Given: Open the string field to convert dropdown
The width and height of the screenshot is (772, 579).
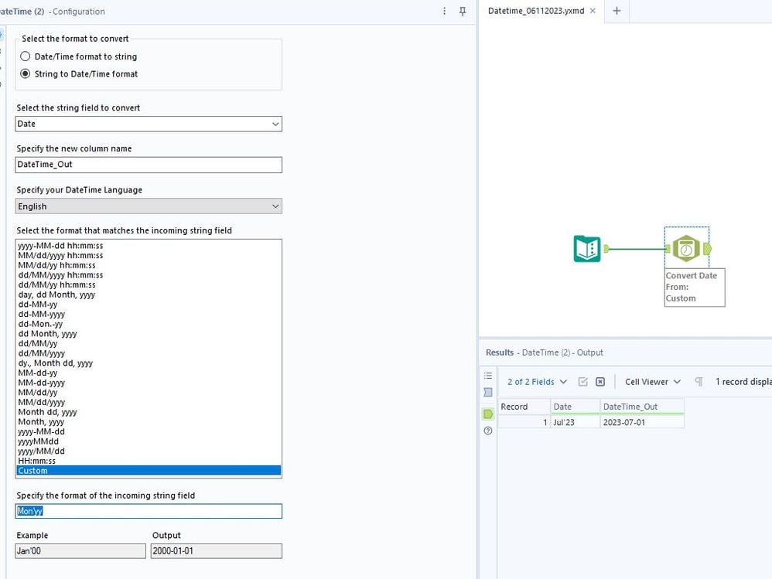Looking at the screenshot, I should pos(149,124).
